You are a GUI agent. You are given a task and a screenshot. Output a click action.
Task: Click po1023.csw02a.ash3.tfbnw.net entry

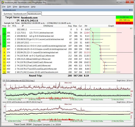[43, 69]
